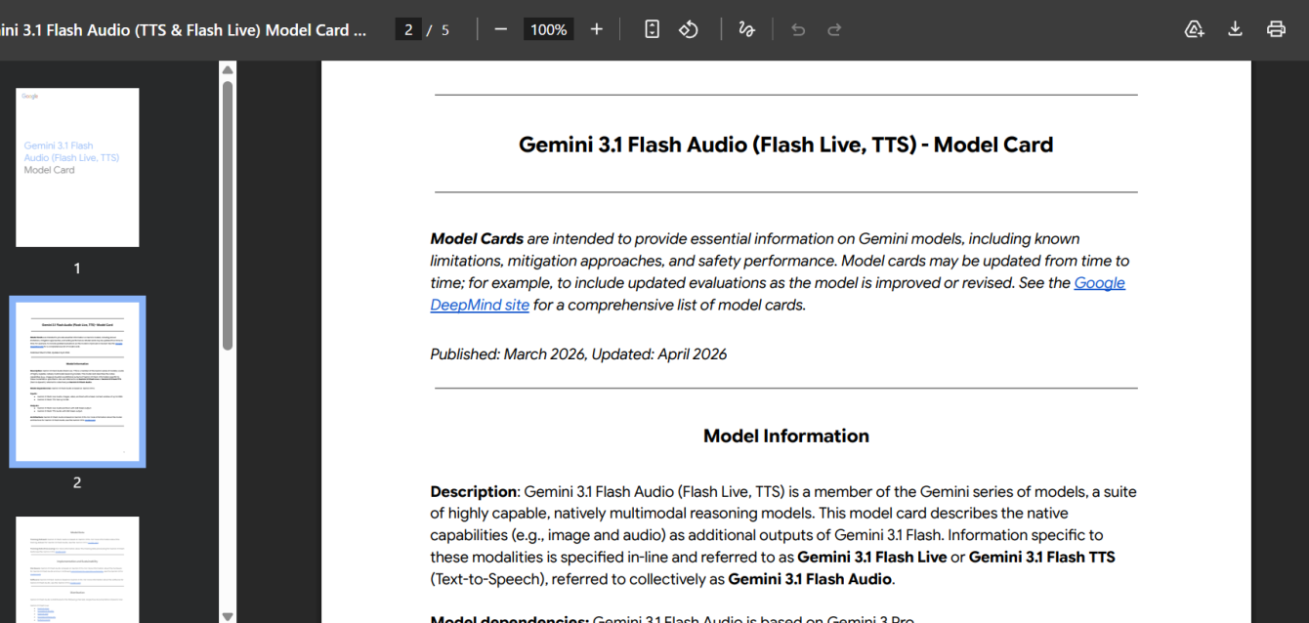Click the Model Card main heading
Image resolution: width=1309 pixels, height=623 pixels.
click(x=786, y=145)
